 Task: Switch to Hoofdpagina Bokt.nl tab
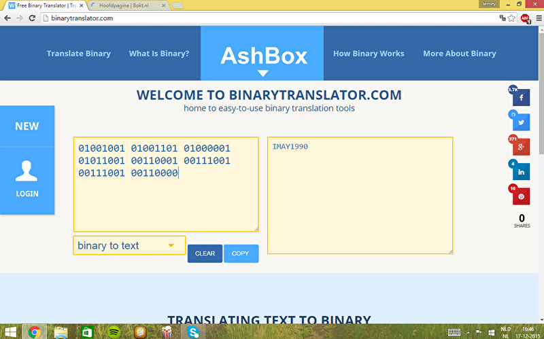[125, 5]
